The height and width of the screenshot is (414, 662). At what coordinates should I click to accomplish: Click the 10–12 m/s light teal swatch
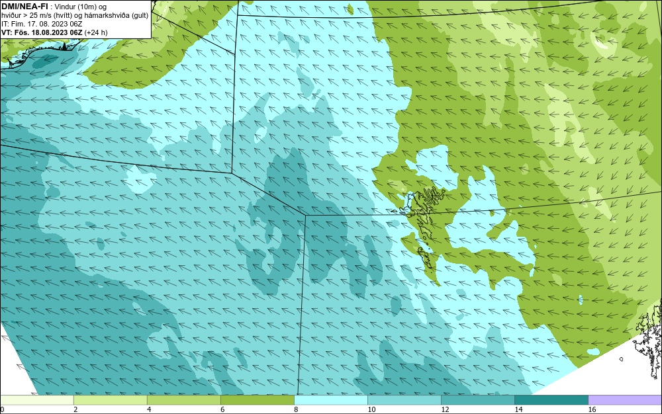tap(404, 400)
